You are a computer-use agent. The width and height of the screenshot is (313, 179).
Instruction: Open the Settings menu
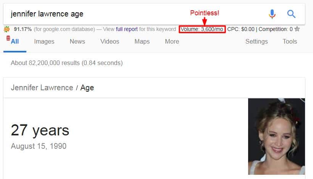[x=257, y=41]
